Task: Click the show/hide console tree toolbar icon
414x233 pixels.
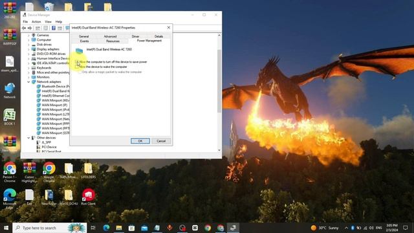Action: point(38,28)
